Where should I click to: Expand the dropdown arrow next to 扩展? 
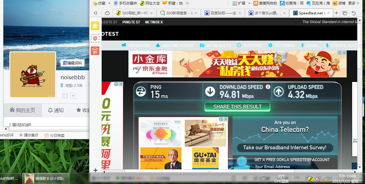pos(249,3)
